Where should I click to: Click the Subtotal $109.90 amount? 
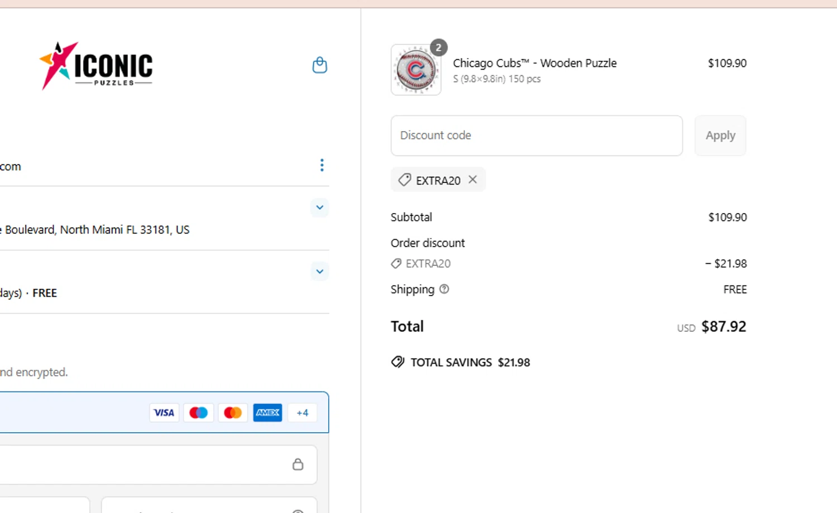(728, 217)
